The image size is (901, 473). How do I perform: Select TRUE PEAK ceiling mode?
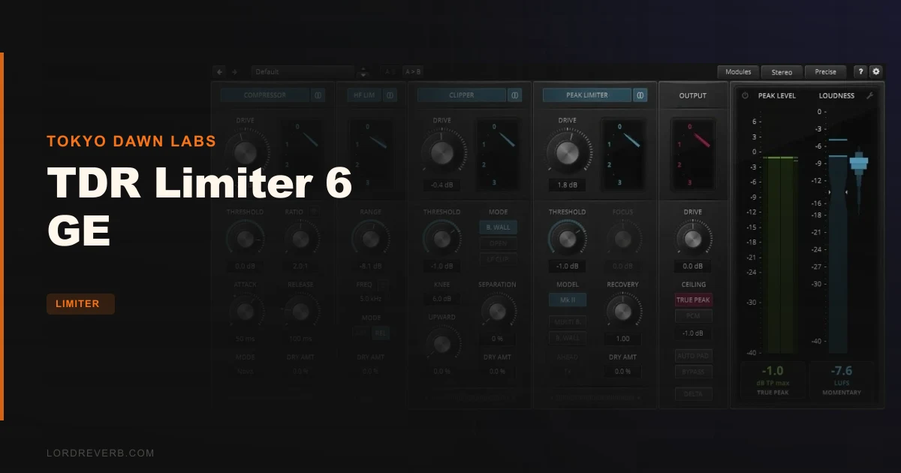[x=693, y=300]
